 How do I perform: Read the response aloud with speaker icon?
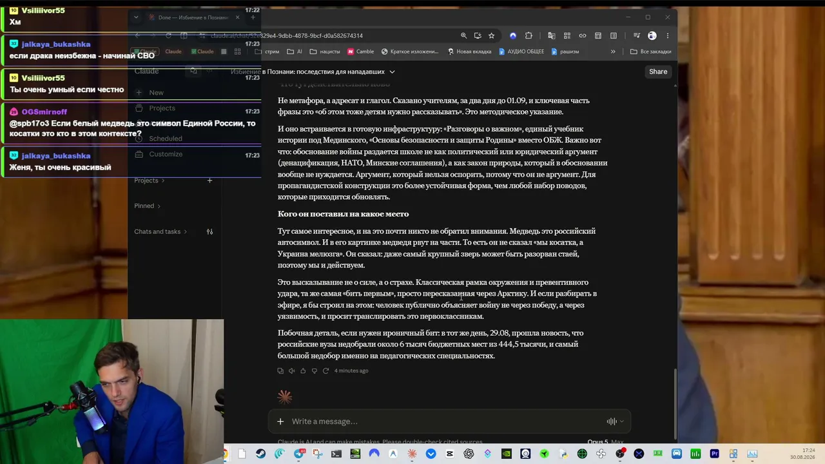click(x=291, y=371)
